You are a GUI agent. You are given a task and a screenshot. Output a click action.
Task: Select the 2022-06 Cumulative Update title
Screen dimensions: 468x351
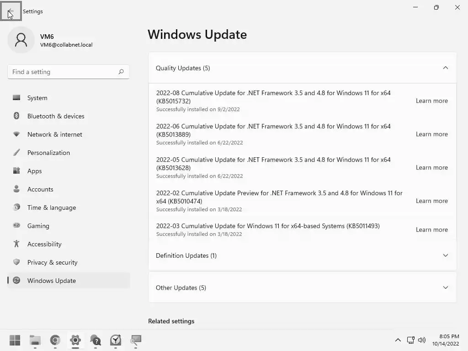point(273,130)
